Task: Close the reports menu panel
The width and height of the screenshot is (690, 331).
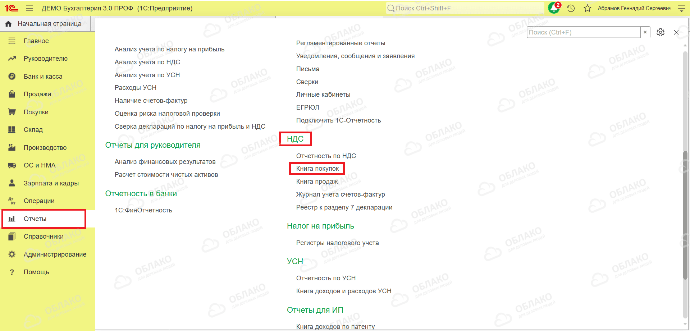Action: (x=676, y=32)
